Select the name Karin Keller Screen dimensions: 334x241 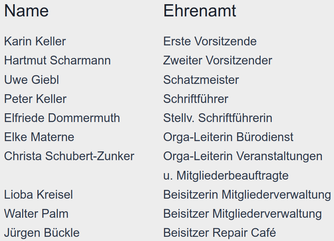click(35, 41)
